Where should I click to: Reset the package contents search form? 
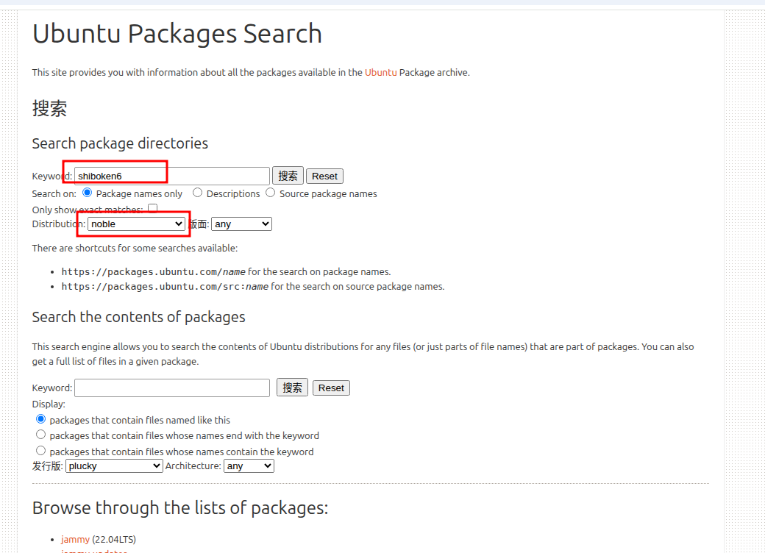[x=331, y=388]
